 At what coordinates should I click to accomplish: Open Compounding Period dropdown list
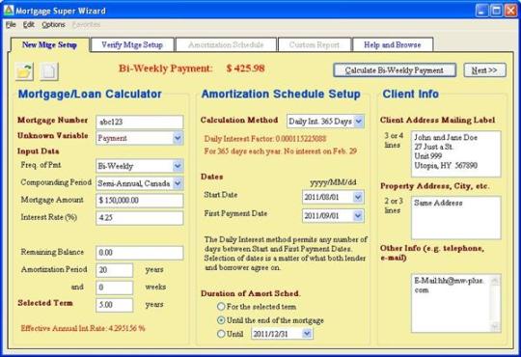tap(178, 183)
